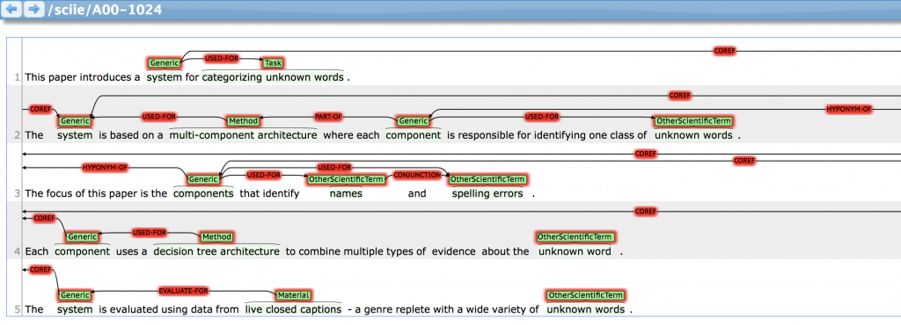Click HYPONYM-OF label in sentence 2
The height and width of the screenshot is (325, 901).
[849, 108]
